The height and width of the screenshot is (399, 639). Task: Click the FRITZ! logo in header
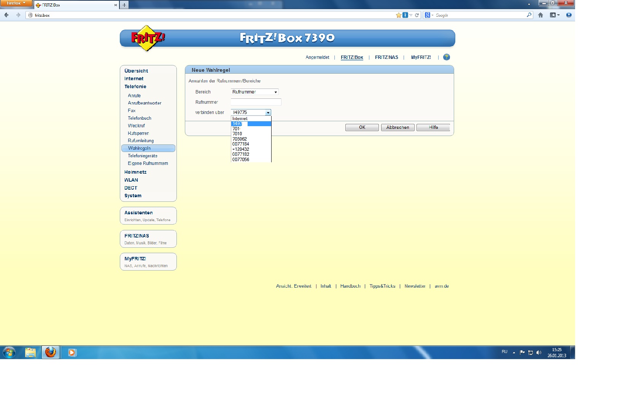tap(148, 38)
